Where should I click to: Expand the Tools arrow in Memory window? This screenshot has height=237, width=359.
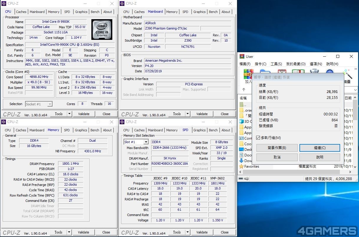(69, 232)
